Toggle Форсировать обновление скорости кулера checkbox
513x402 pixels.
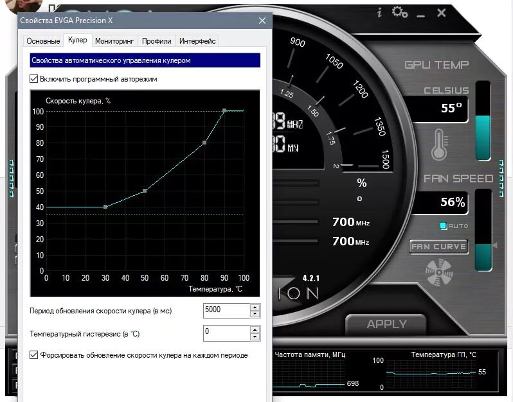coord(33,355)
